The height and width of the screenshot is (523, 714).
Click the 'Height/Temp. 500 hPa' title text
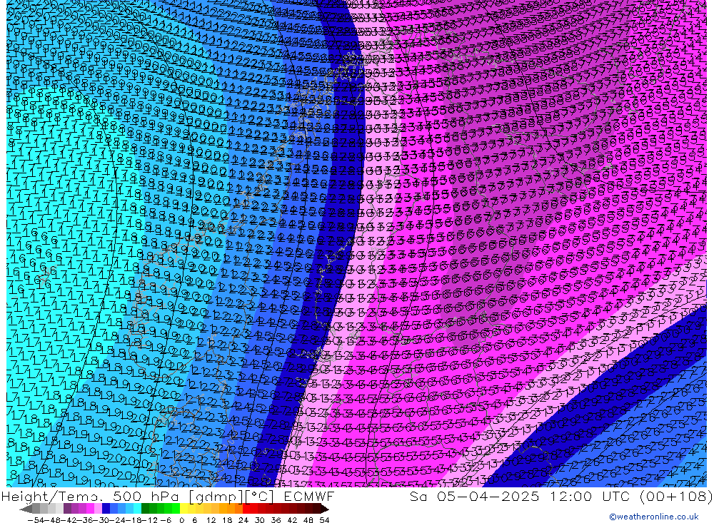[x=90, y=497]
